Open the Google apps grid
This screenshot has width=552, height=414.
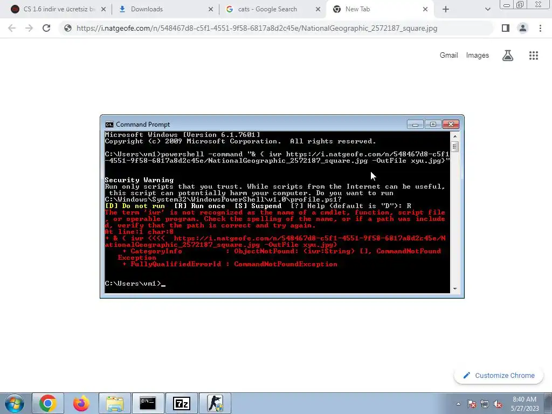pos(534,56)
